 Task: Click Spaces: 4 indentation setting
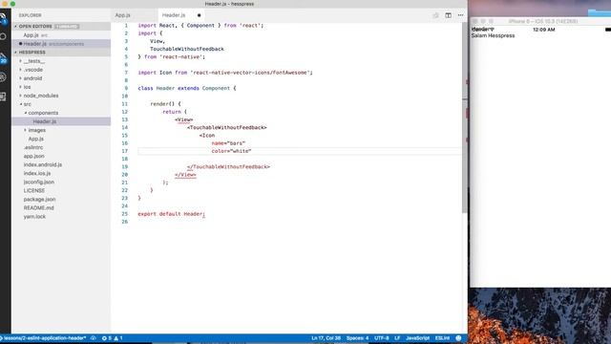(x=357, y=338)
